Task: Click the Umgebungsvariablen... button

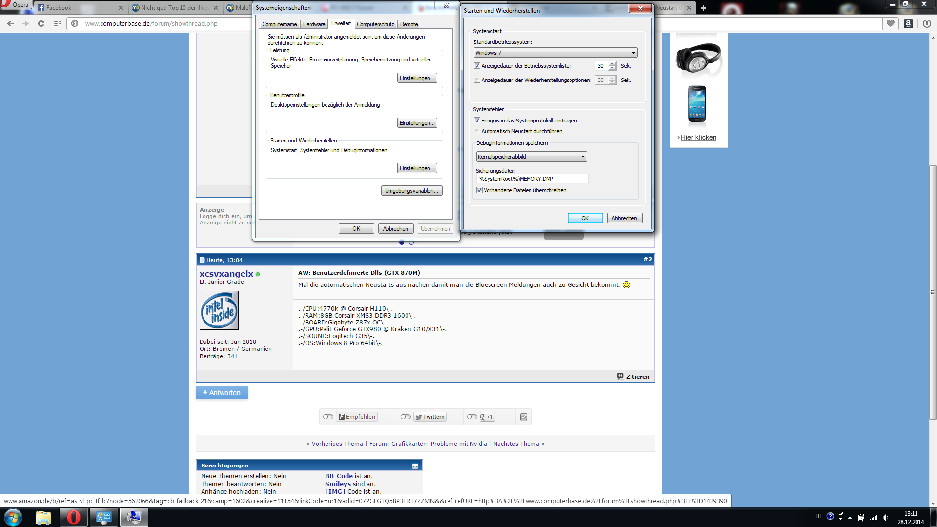Action: [411, 191]
